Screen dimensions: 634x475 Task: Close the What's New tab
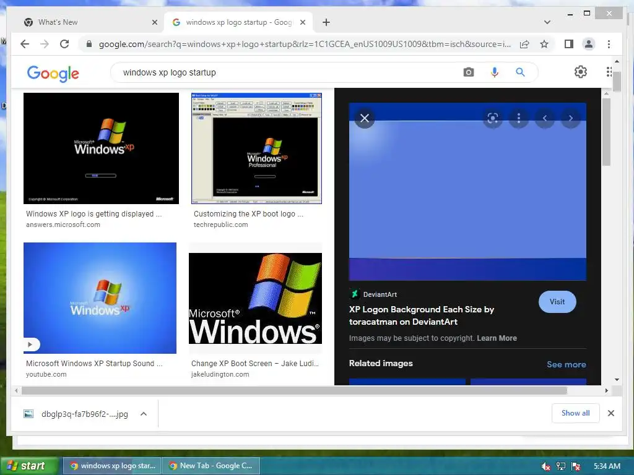coord(154,22)
